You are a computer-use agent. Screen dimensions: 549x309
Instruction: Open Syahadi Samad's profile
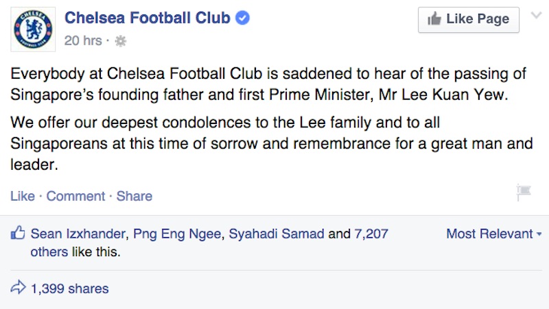point(277,234)
